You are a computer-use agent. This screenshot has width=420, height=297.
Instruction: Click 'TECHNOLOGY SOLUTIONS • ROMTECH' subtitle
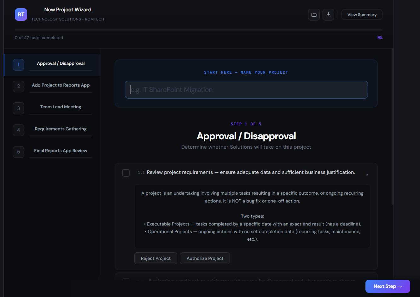(x=68, y=19)
